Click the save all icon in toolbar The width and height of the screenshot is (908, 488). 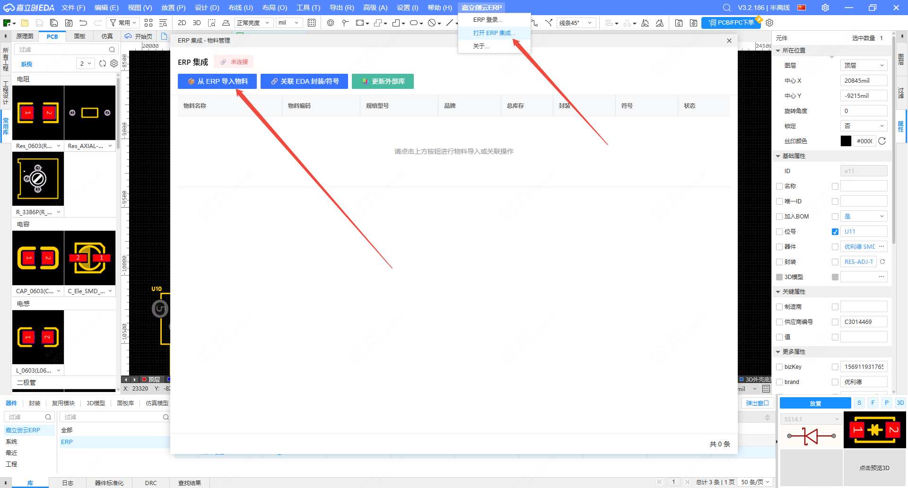[x=54, y=23]
